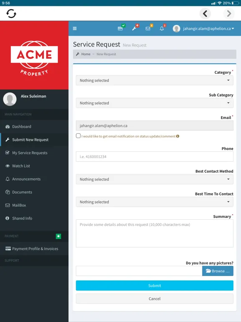
Task: Click Browse to attach pictures
Action: 218,271
